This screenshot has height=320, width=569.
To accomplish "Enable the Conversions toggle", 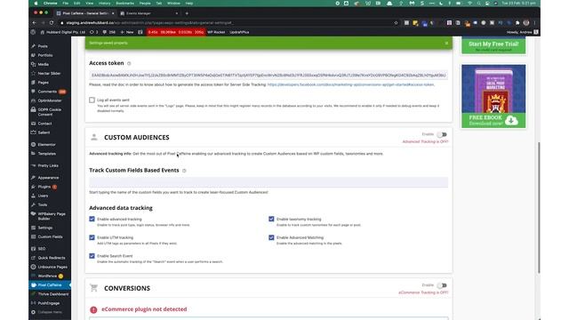I will pyautogui.click(x=442, y=285).
